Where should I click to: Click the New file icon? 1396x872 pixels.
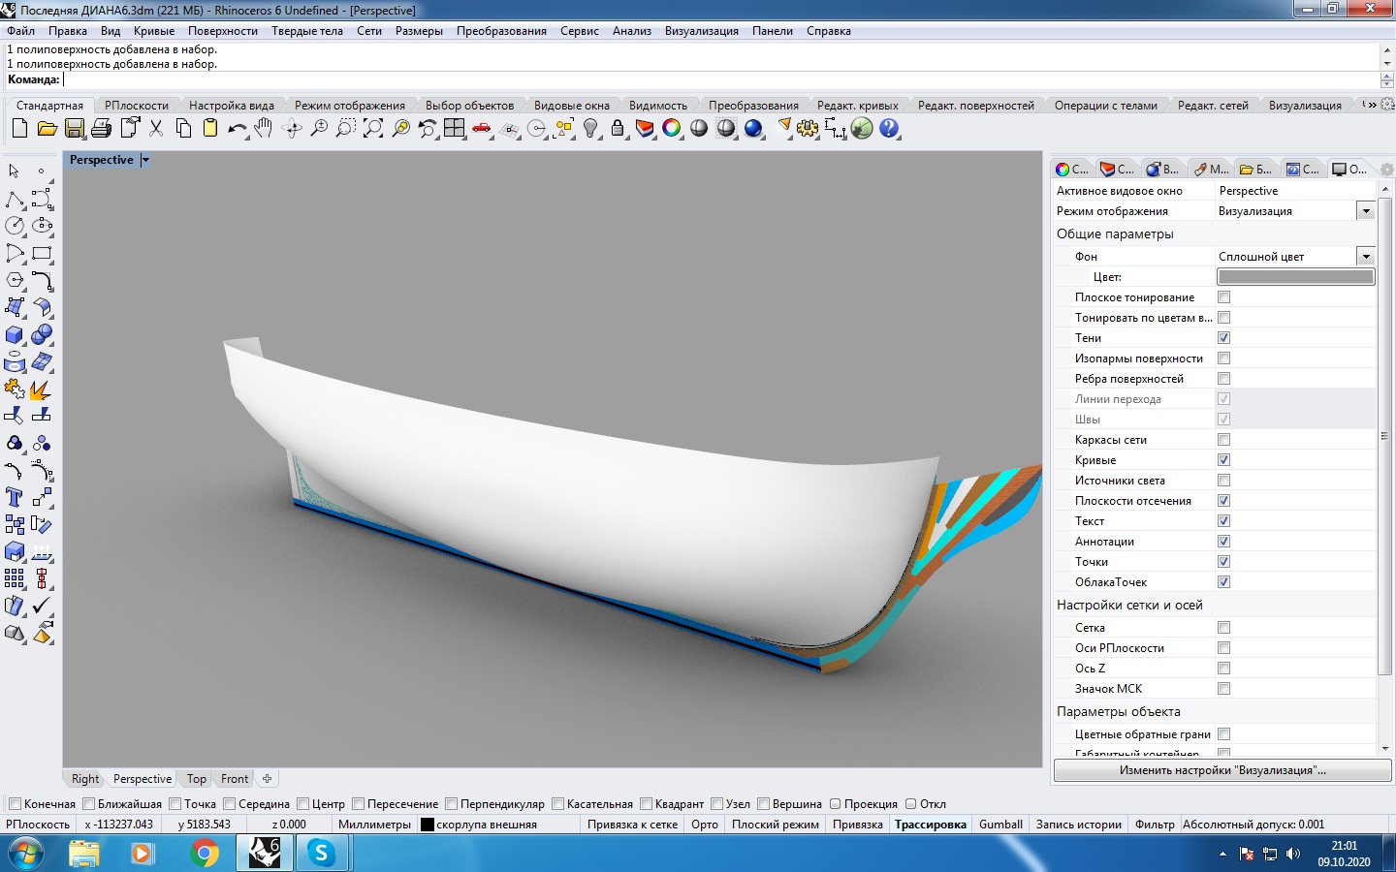point(19,128)
